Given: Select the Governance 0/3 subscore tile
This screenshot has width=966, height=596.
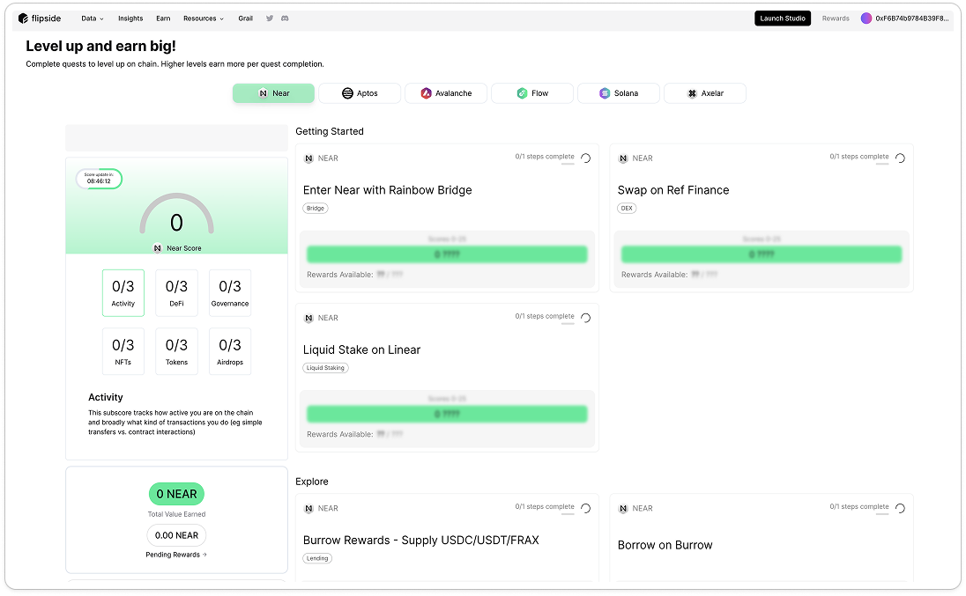Looking at the screenshot, I should [230, 293].
